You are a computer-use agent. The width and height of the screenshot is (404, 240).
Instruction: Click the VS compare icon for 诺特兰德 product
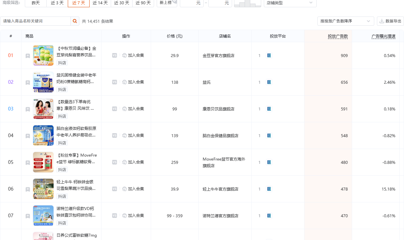click(x=114, y=216)
